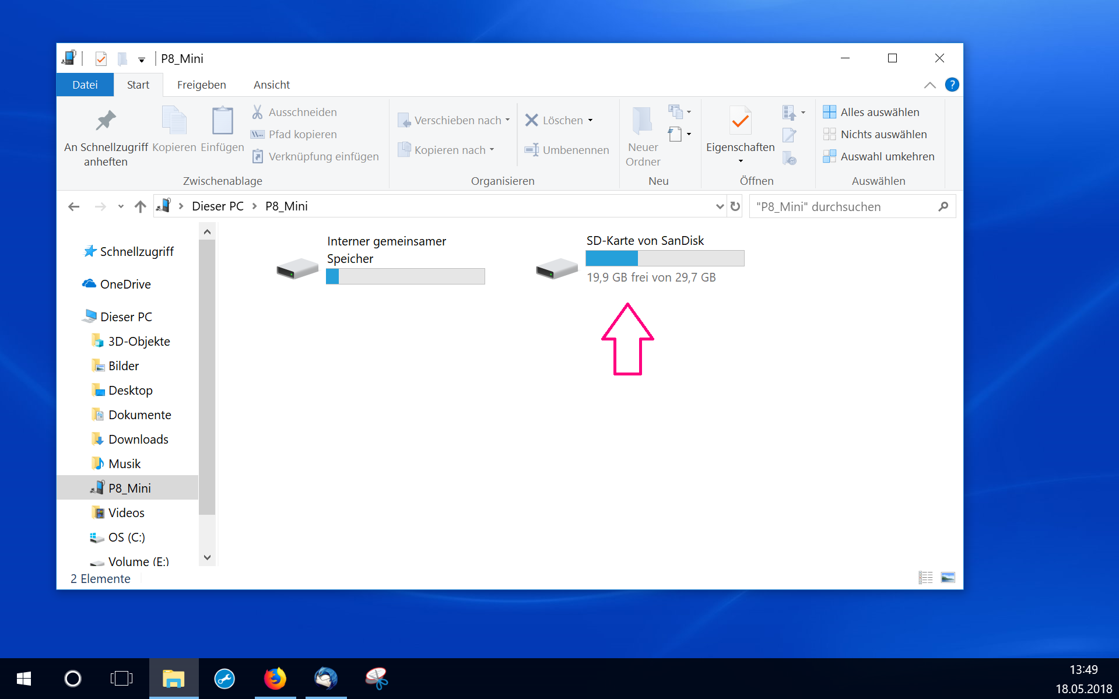Select P8_Mini device in sidebar
Screen dimensions: 1119x699
coord(127,488)
